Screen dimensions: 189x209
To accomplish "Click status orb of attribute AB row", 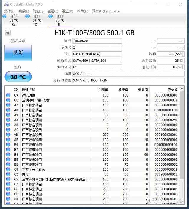I will [x=8, y=125].
